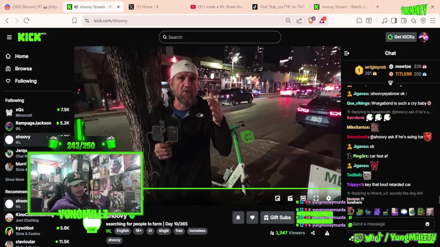Select the English tag
The image size is (440, 247).
[x=122, y=231]
